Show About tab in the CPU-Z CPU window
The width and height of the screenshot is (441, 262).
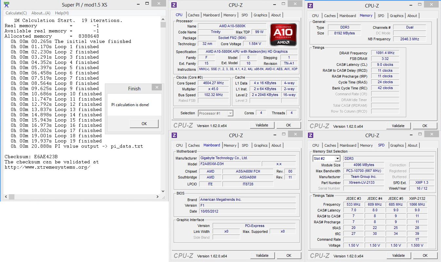pyautogui.click(x=276, y=15)
